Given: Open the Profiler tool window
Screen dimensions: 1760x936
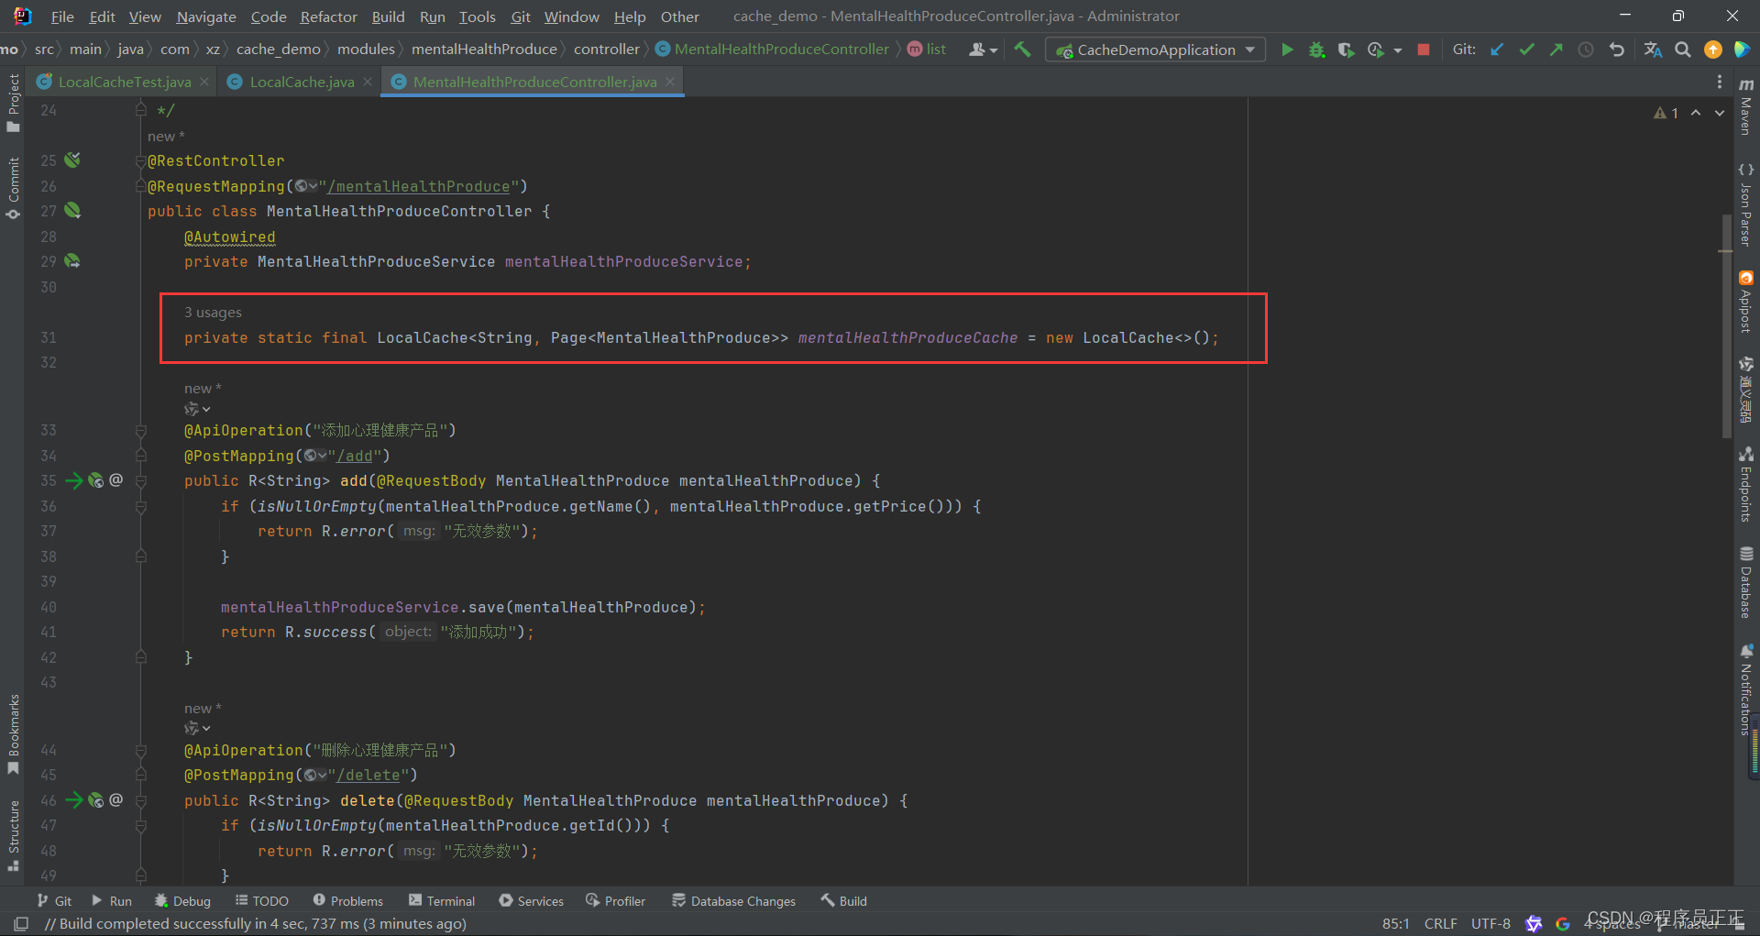Looking at the screenshot, I should point(615,901).
